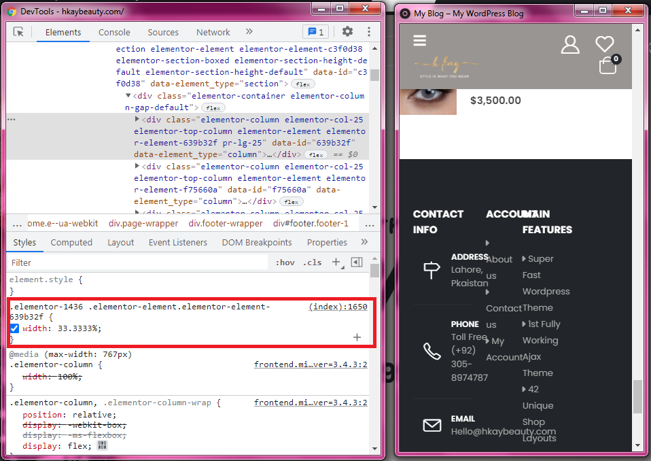Screen dimensions: 651x461
Task: Open DOM Breakpoints pane tab
Action: pyautogui.click(x=257, y=243)
